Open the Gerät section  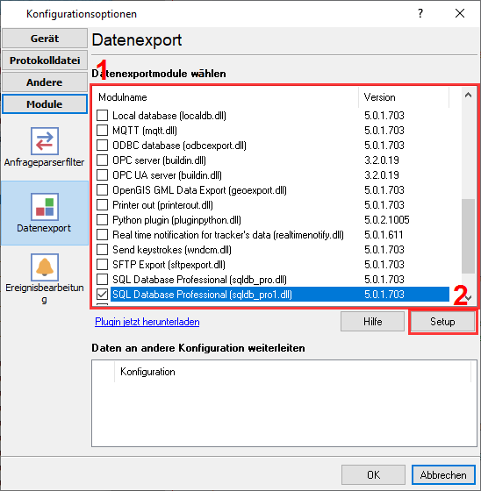click(x=45, y=39)
